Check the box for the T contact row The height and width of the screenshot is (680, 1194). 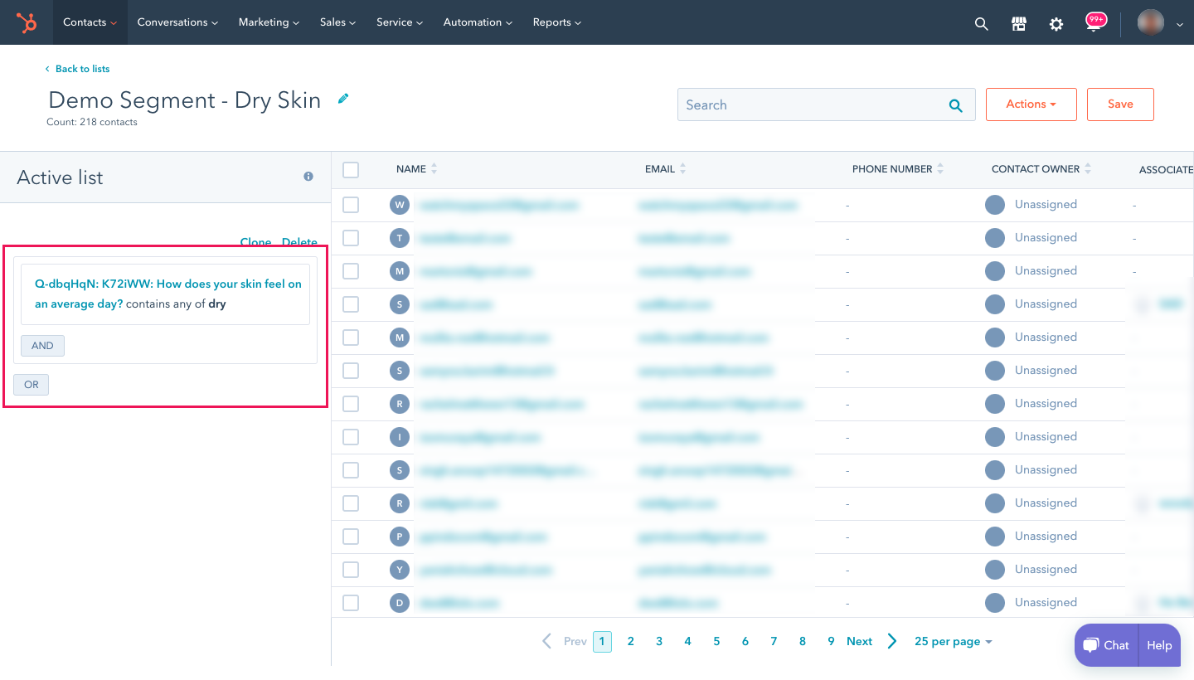(351, 238)
